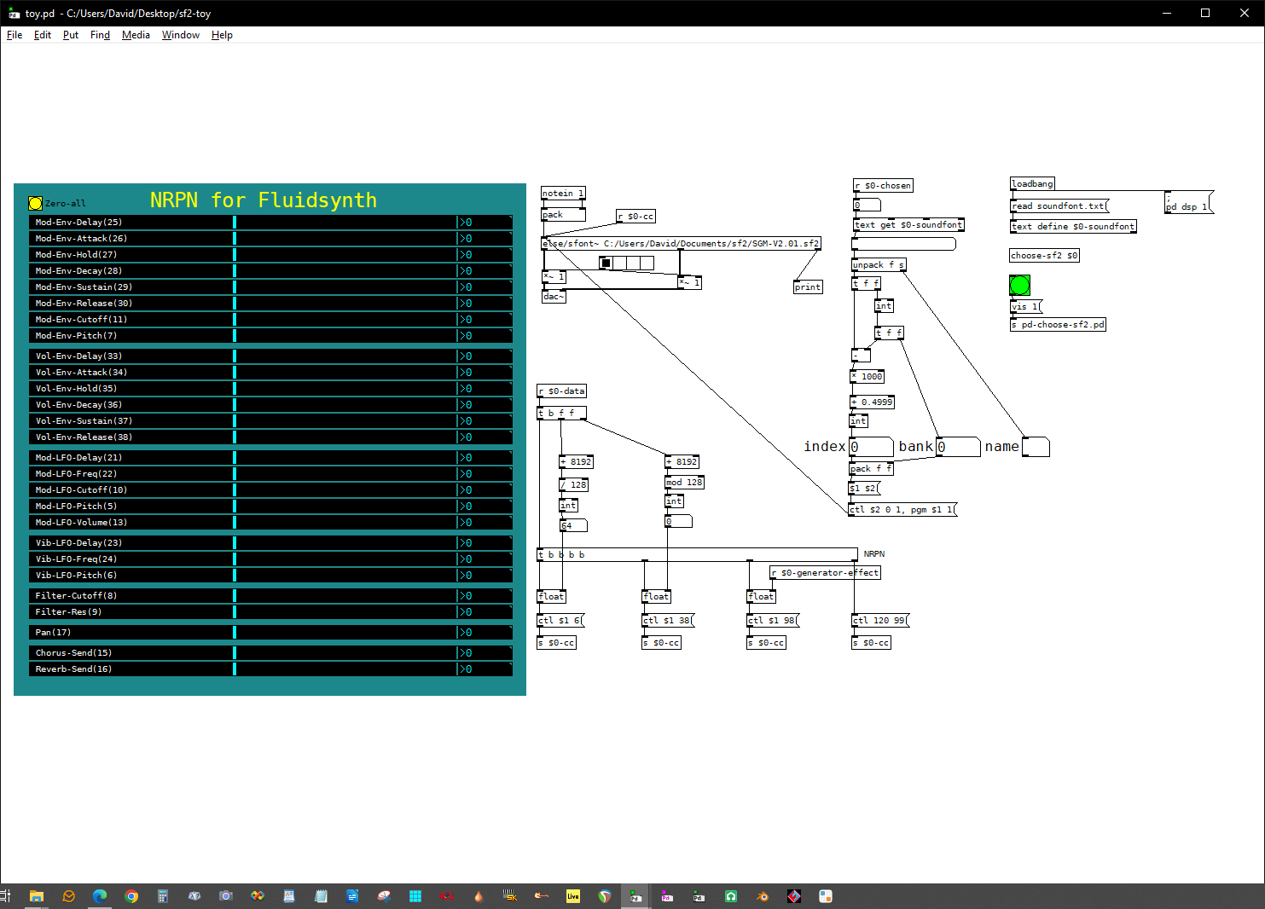
Task: Select the 'notein 1' object
Action: 563,194
